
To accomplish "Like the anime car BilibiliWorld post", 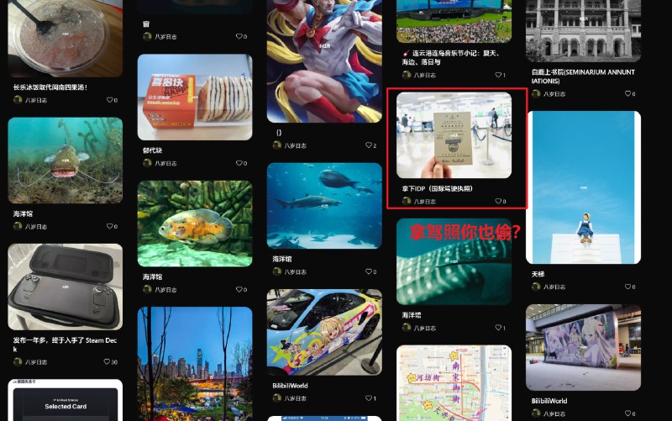I will 368,398.
